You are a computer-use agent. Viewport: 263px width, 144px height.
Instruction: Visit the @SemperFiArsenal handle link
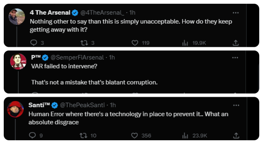[78, 57]
